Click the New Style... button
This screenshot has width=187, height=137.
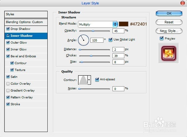(x=169, y=31)
